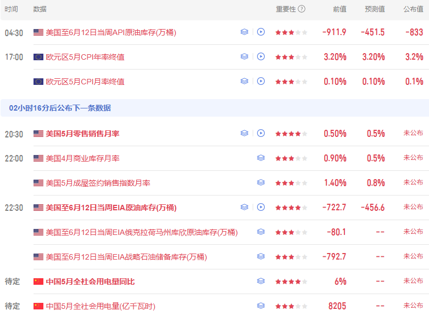Play the video for 美国API原油库存 row
This screenshot has width=429, height=316.
pos(261,32)
